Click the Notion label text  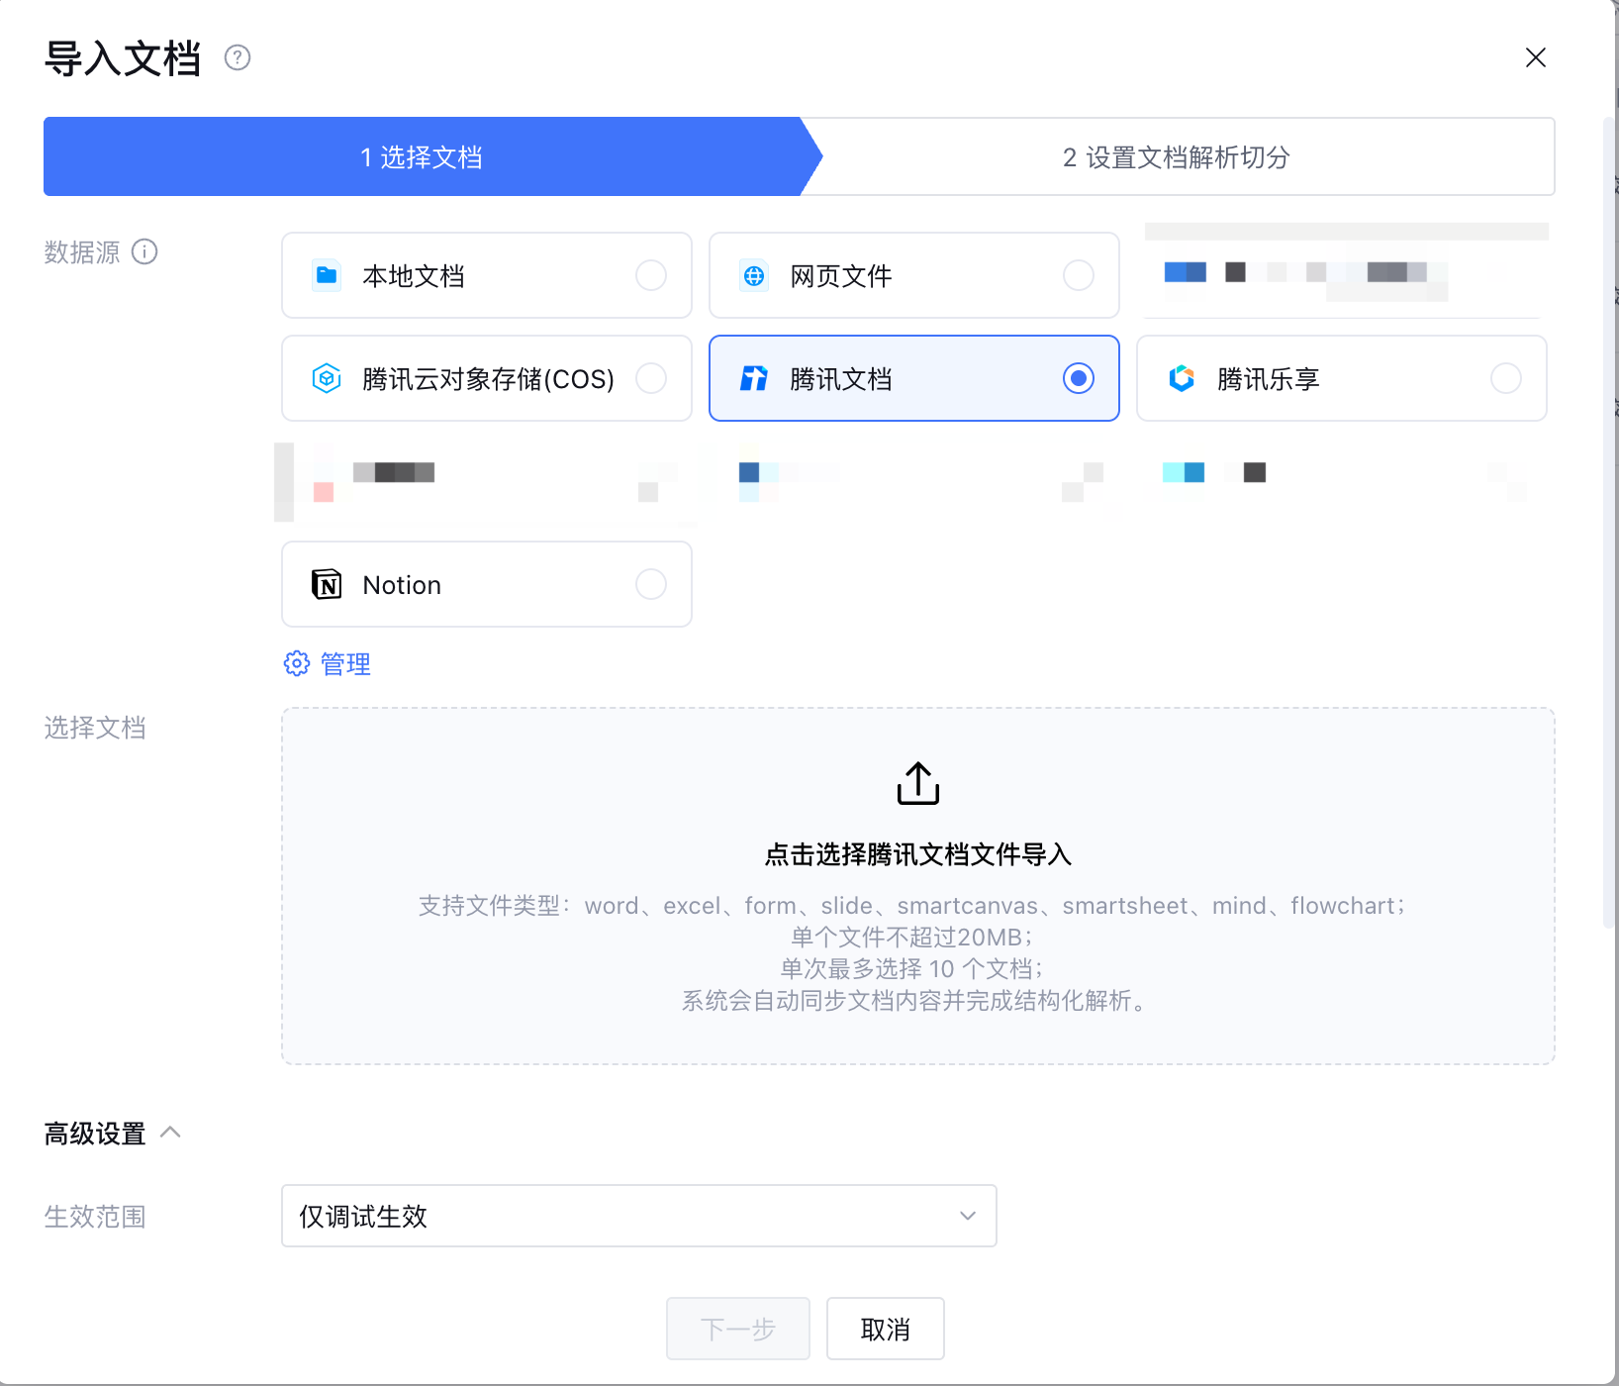(402, 585)
